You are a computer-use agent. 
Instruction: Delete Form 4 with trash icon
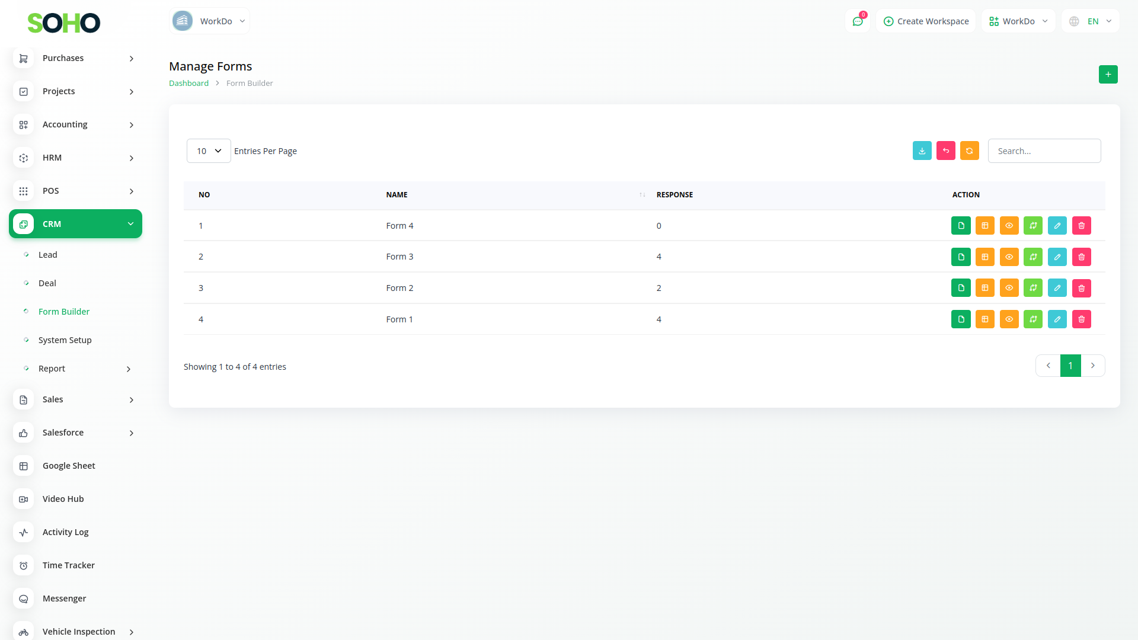(1081, 226)
